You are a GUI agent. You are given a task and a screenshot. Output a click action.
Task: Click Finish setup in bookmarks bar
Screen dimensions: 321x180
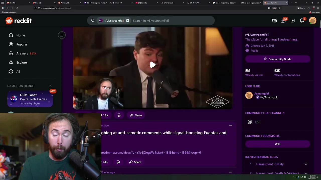314,12
